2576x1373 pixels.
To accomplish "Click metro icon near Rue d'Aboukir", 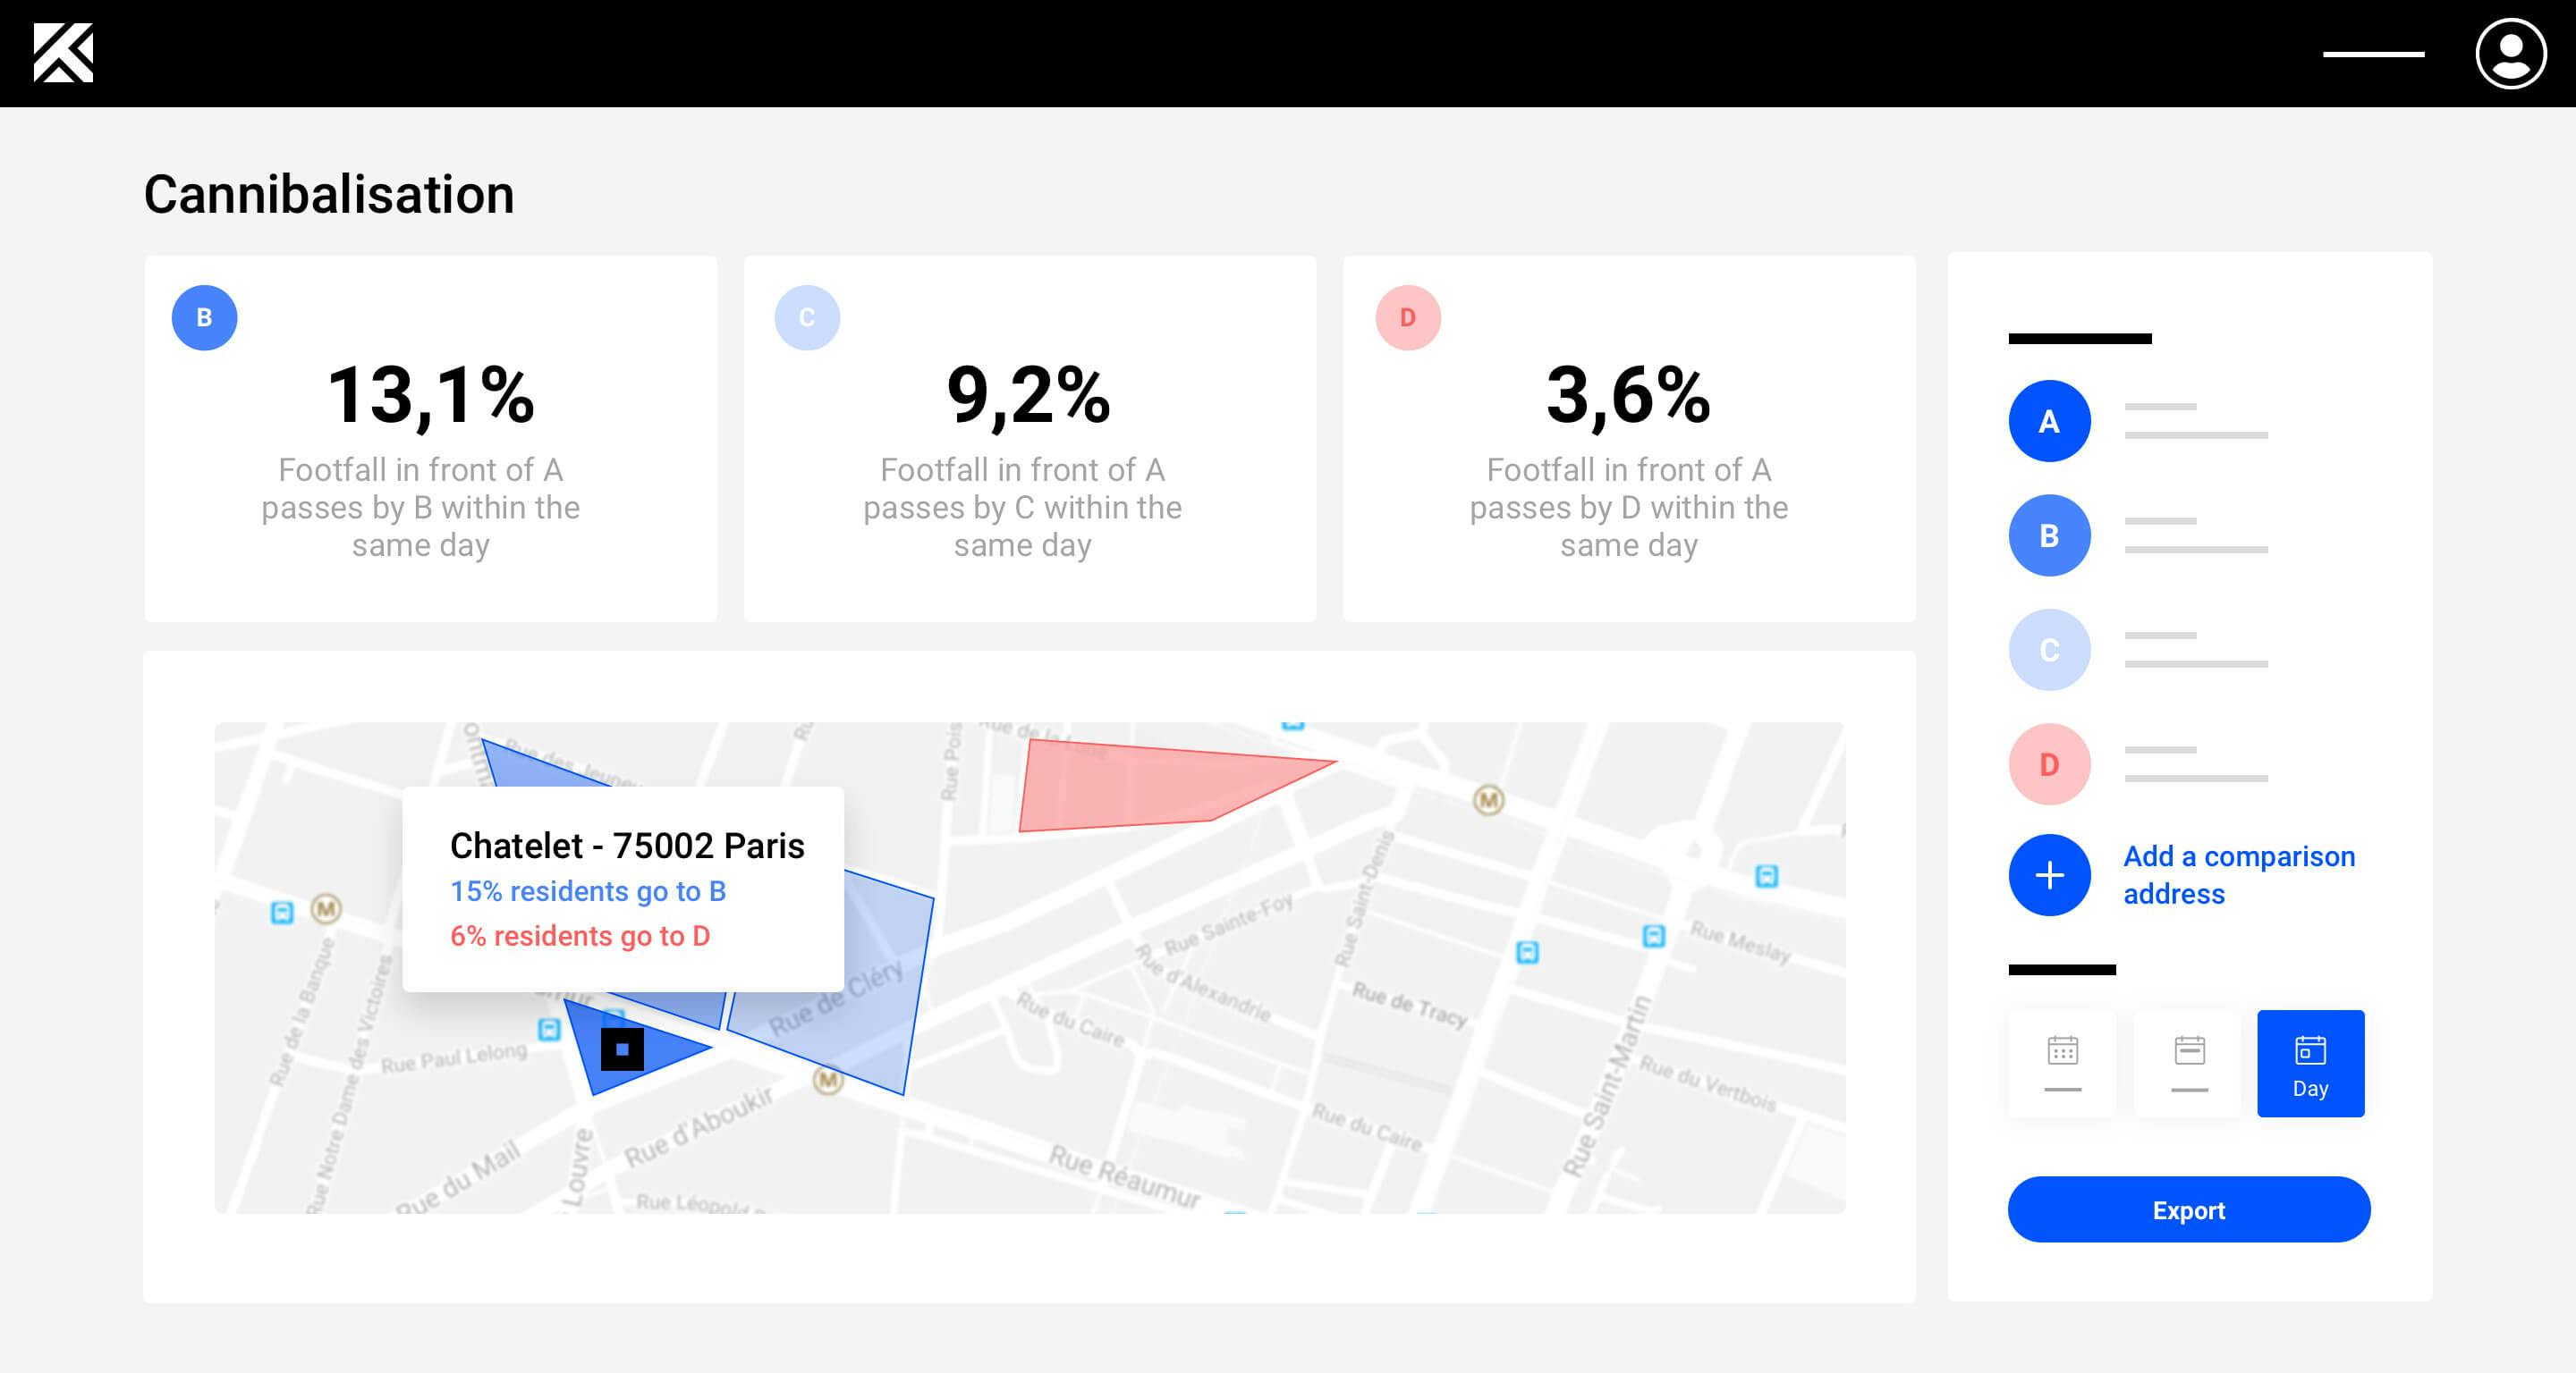I will point(827,1080).
